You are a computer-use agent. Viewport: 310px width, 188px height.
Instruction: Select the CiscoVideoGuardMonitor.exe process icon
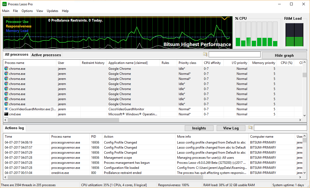(x=6, y=109)
